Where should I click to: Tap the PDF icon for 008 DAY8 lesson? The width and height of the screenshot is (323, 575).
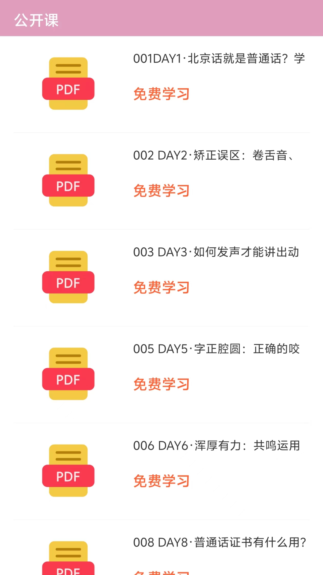68,559
